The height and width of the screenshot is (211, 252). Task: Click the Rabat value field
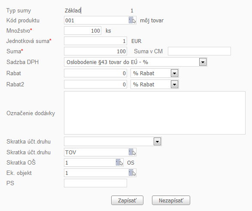tap(95, 73)
